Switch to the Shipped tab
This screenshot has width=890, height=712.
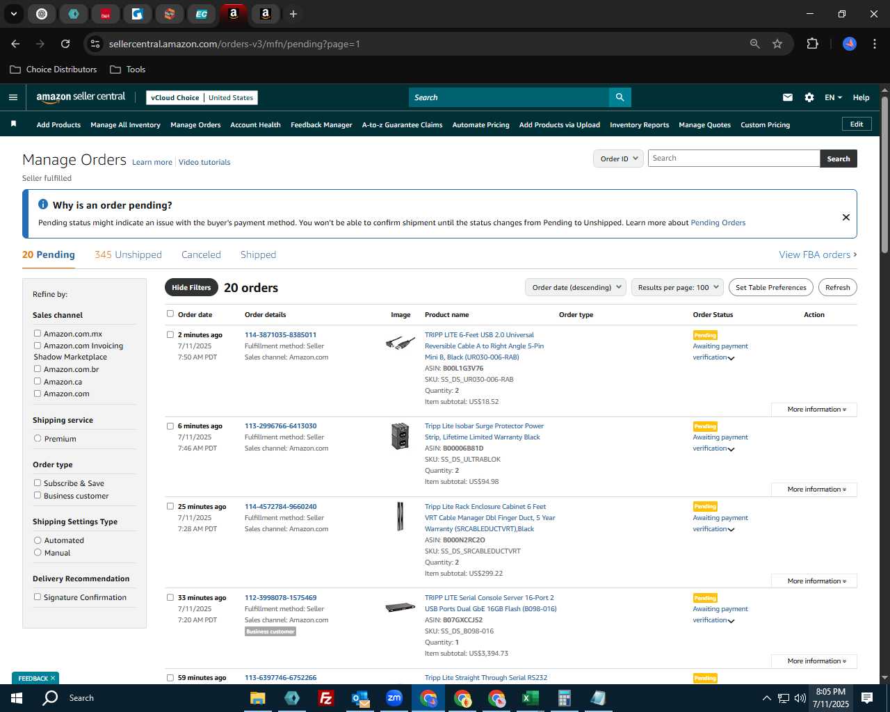click(x=258, y=254)
